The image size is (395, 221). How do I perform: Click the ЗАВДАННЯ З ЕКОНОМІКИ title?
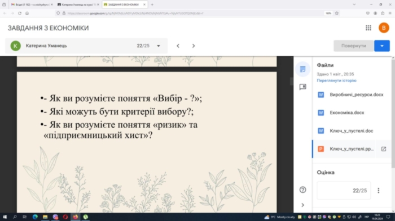pyautogui.click(x=48, y=28)
